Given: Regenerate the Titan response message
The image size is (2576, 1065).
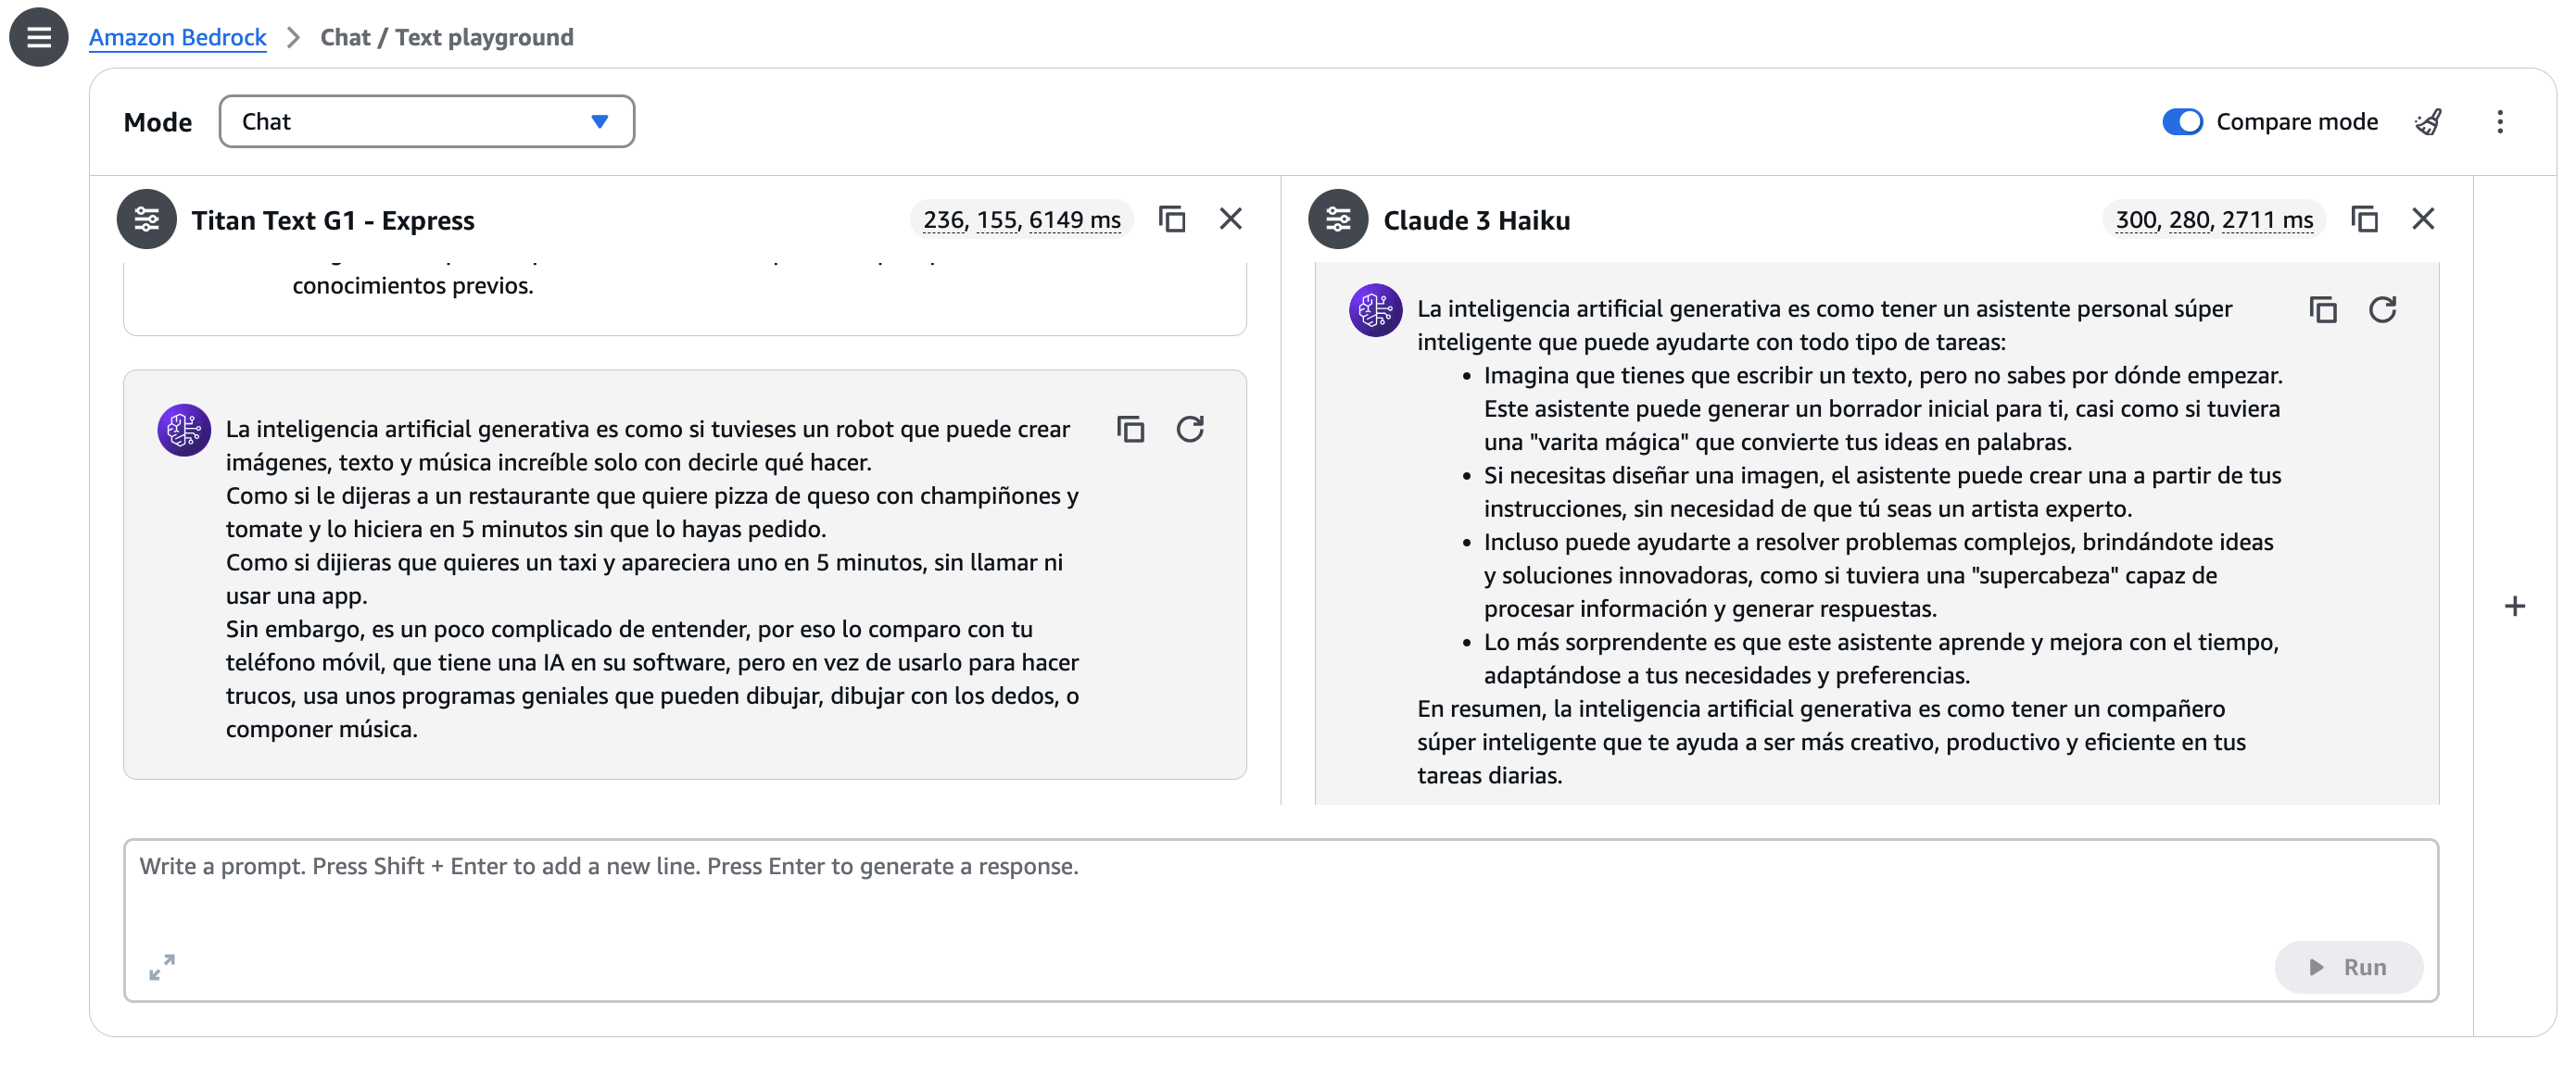Looking at the screenshot, I should (x=1189, y=430).
